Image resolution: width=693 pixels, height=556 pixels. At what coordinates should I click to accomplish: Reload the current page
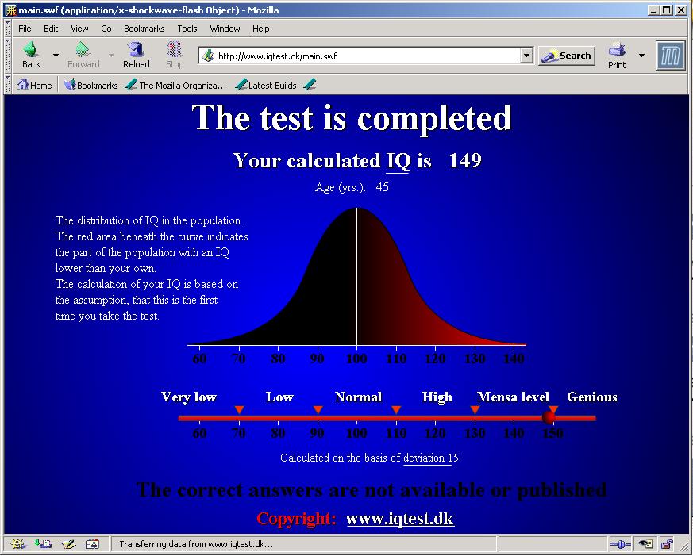click(x=136, y=55)
